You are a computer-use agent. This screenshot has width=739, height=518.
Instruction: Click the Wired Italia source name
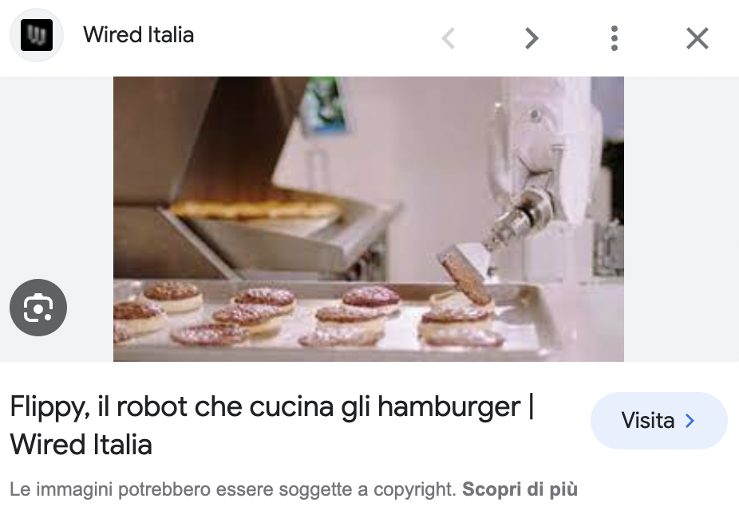tap(139, 35)
